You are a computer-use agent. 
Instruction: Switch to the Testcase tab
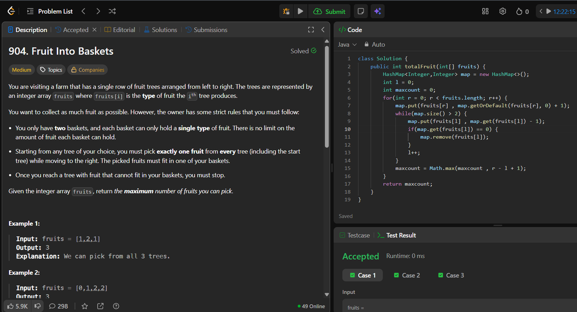[354, 235]
